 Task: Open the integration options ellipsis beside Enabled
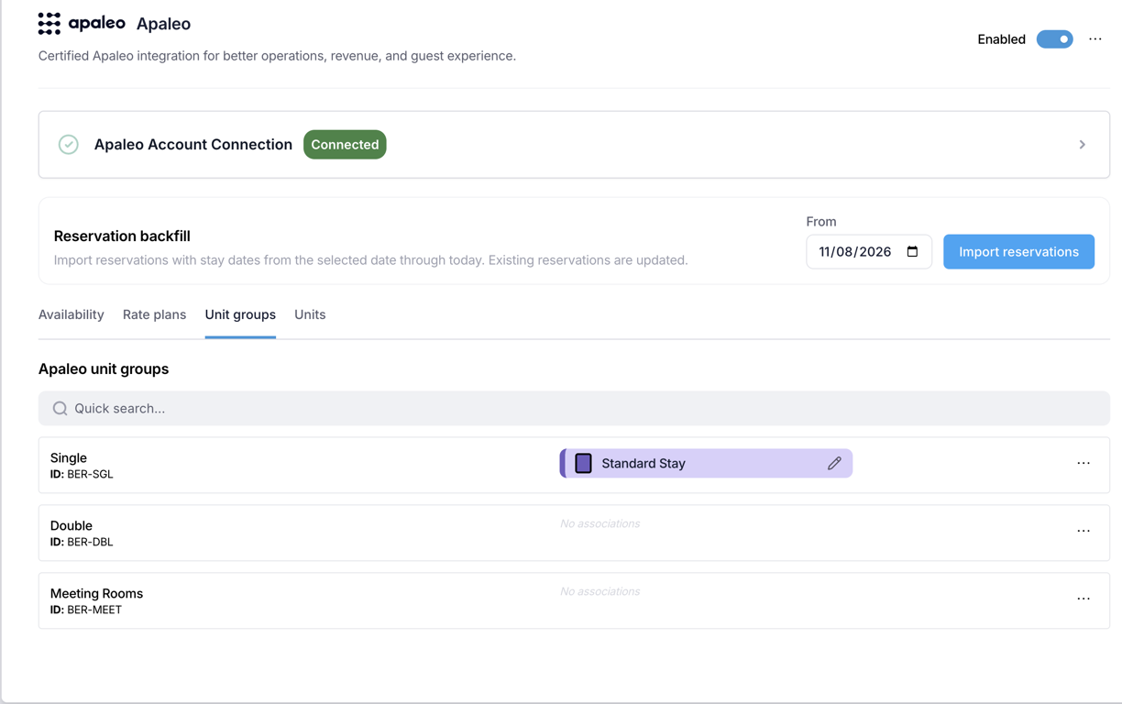tap(1095, 39)
